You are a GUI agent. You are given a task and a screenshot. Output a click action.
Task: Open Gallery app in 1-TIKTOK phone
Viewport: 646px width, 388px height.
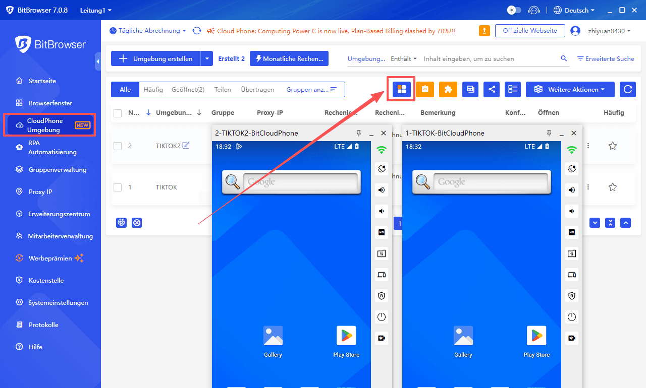[463, 341]
